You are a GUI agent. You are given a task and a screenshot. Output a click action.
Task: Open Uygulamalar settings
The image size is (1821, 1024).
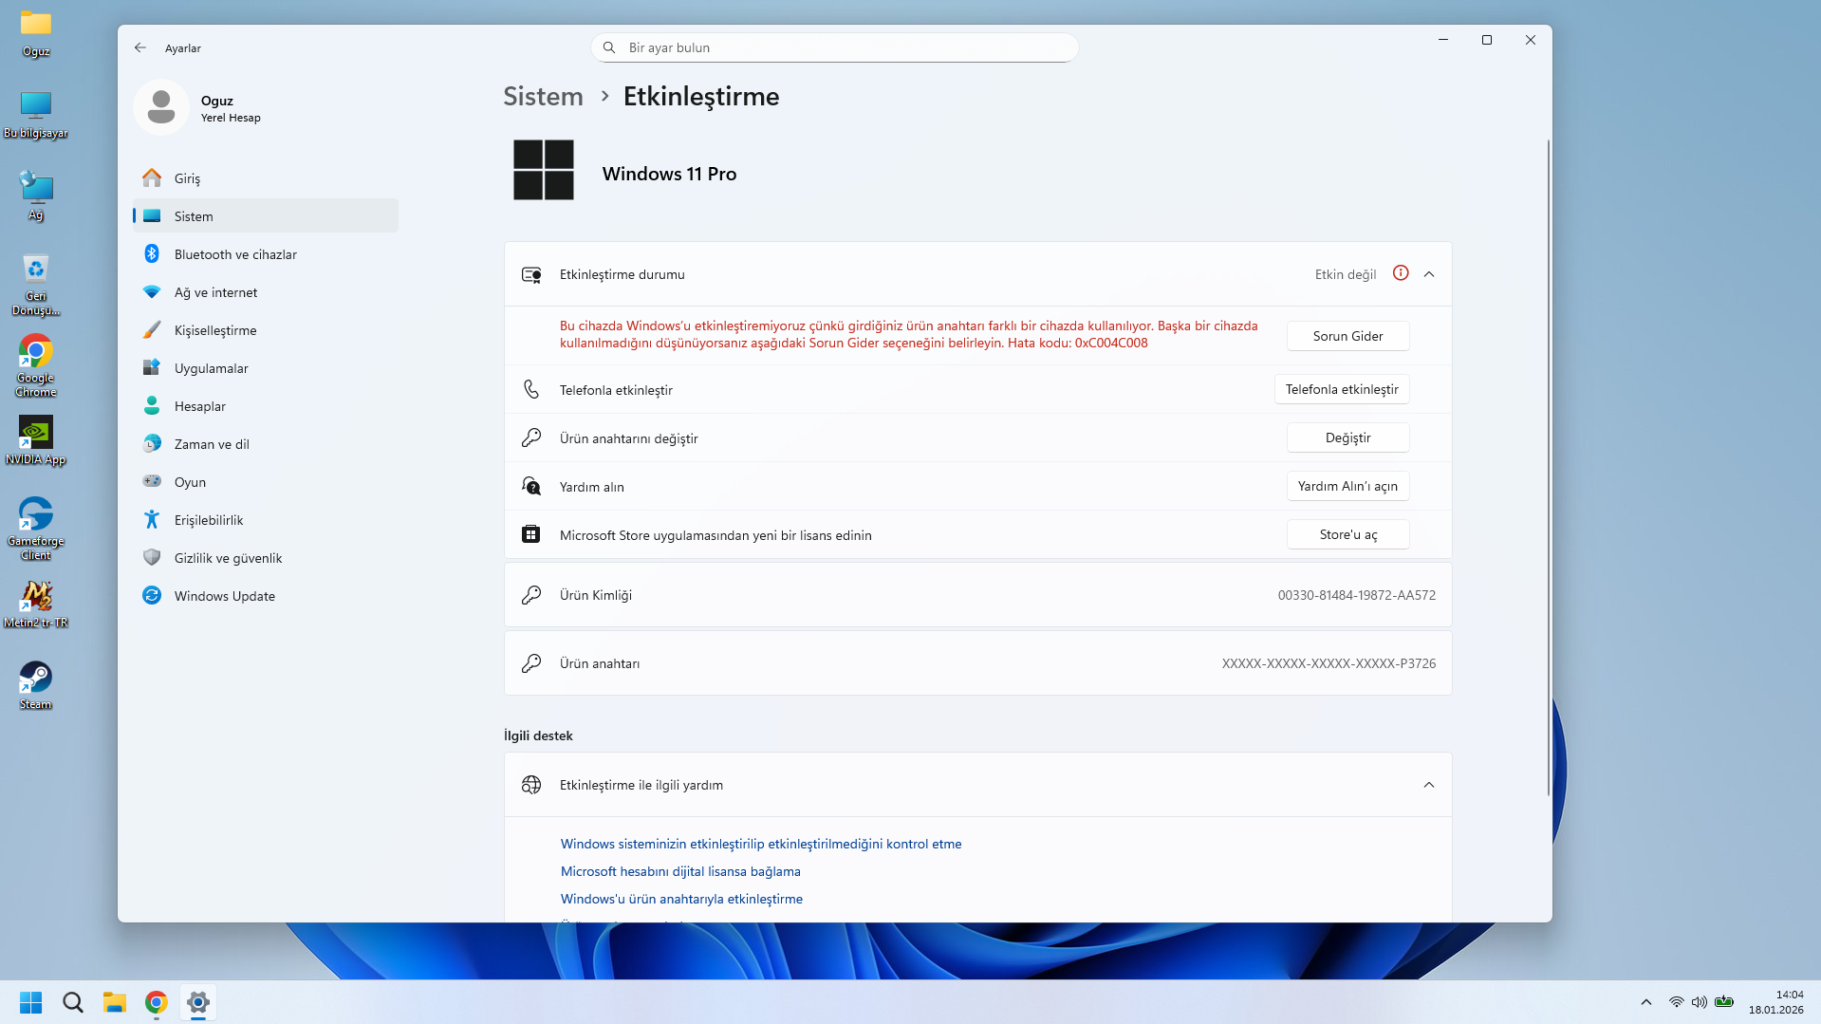(x=266, y=368)
